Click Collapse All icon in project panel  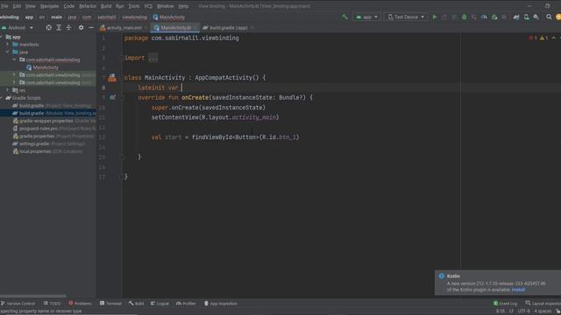(x=68, y=27)
